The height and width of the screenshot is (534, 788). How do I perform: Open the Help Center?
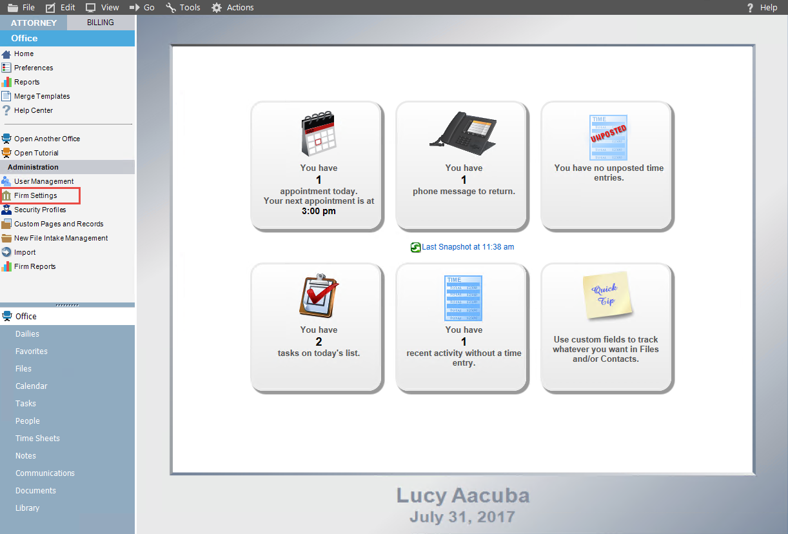click(34, 110)
